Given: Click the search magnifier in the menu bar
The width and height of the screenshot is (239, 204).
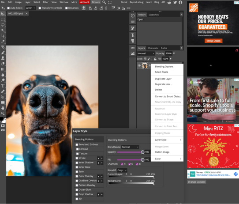Looking at the screenshot, I should click(104, 2).
